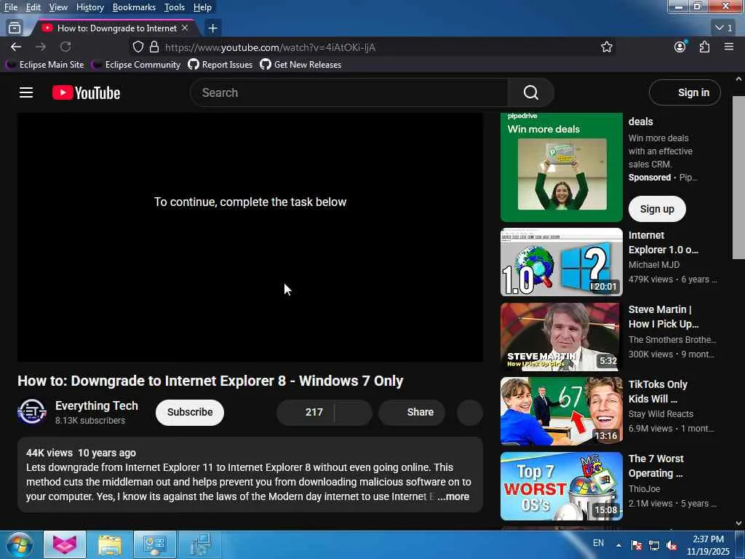The height and width of the screenshot is (559, 745).
Task: Click the scrollbar down arrow
Action: coord(738,523)
